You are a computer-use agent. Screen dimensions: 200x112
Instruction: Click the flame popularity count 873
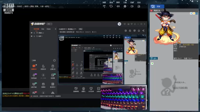94,32
